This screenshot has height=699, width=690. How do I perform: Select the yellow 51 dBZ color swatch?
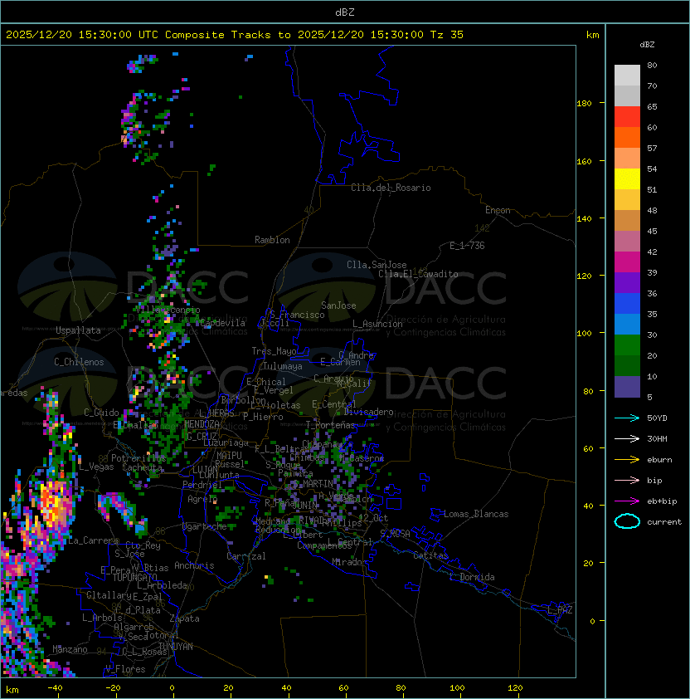click(x=627, y=179)
